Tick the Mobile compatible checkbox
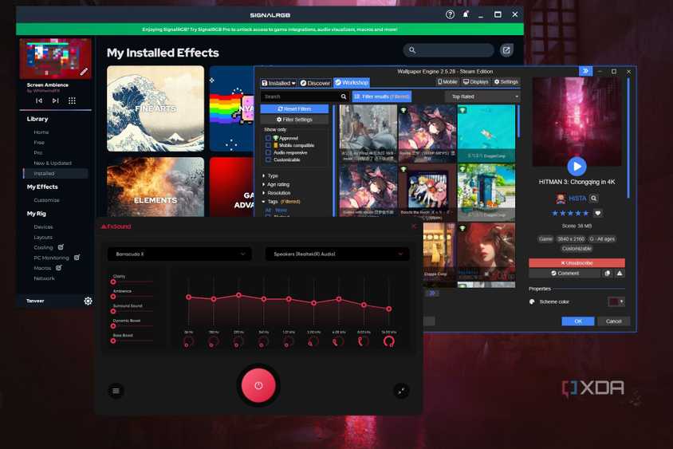 (x=268, y=145)
